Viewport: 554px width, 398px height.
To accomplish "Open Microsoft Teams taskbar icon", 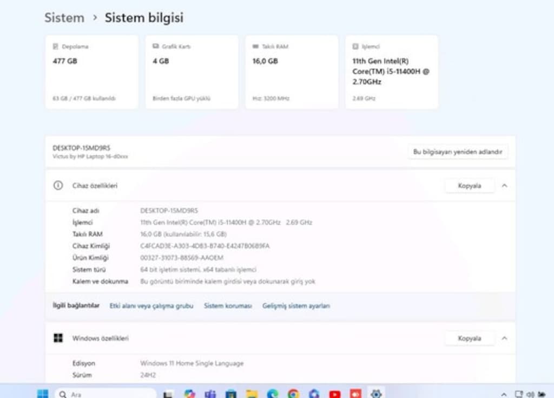I will pos(210,394).
